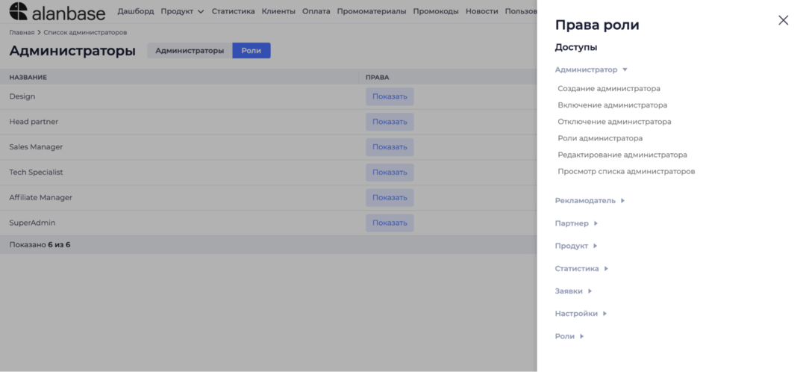Viewport: 806px width, 372px height.
Task: Close the Права роли panel
Action: pos(783,20)
